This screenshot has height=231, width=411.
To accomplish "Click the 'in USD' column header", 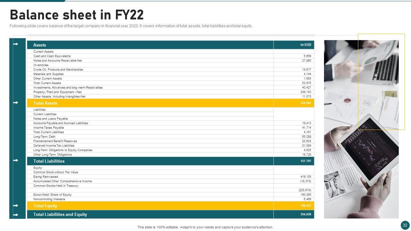I will (x=306, y=45).
